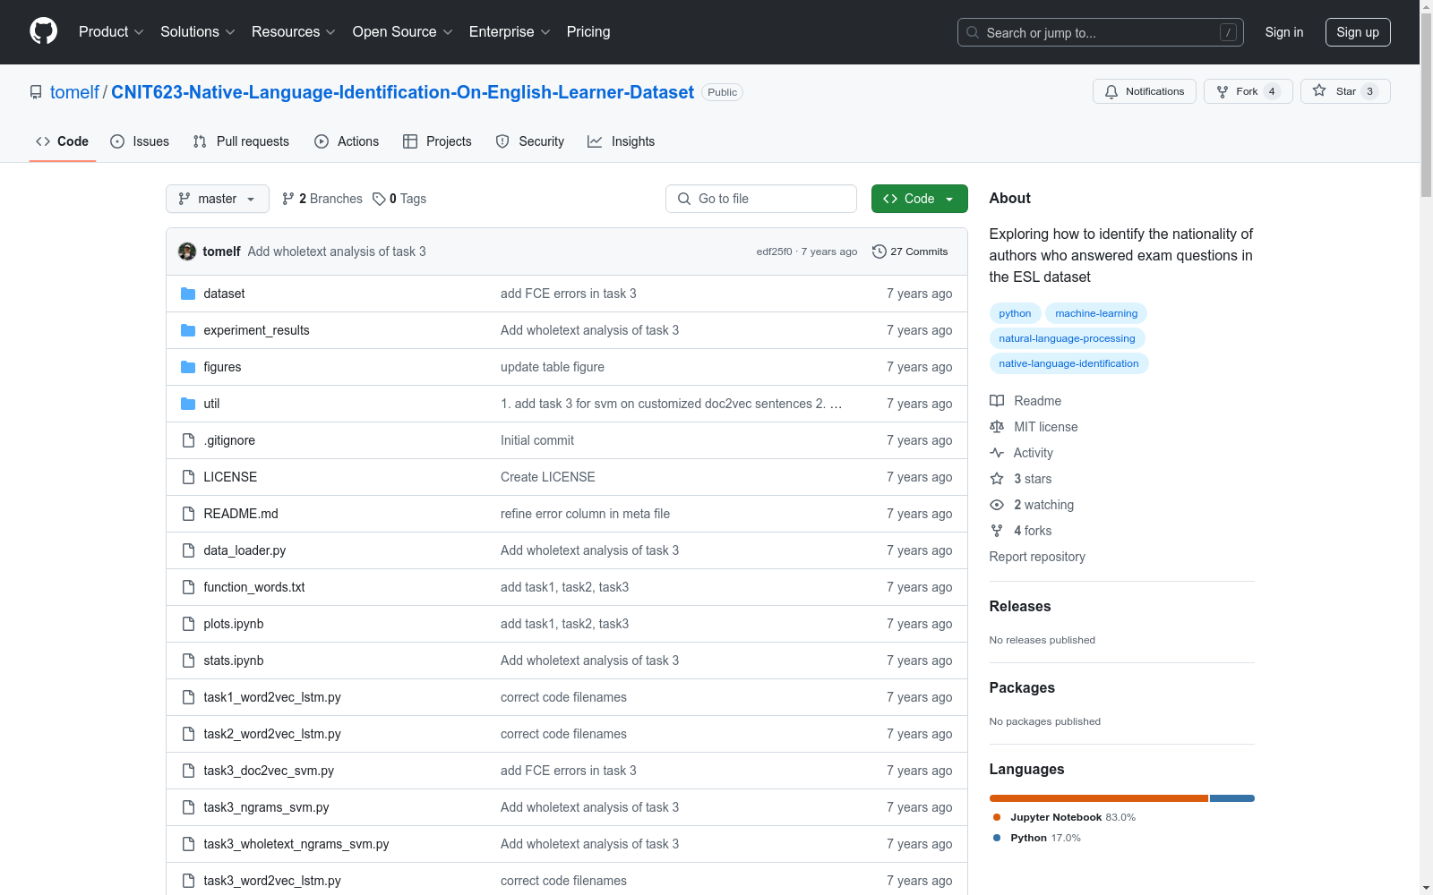Open the Enterprise dropdown

pos(510,31)
